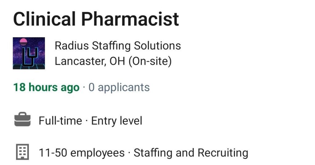Click the word Solutions in company name
This screenshot has height=165, width=315.
click(x=157, y=46)
